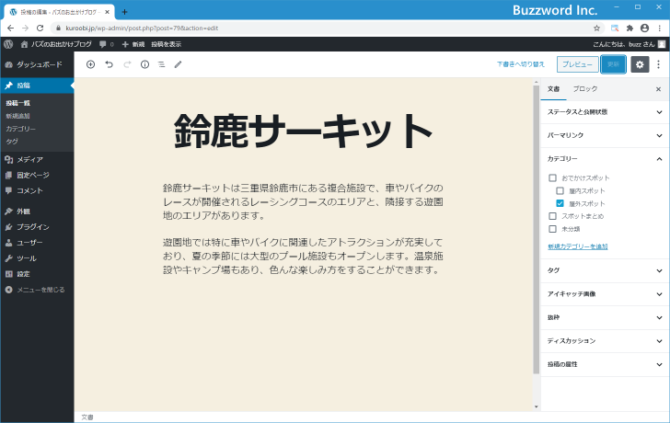Open the browser extensions puzzle icon
Viewport: 670px width, 423px height.
click(x=630, y=29)
